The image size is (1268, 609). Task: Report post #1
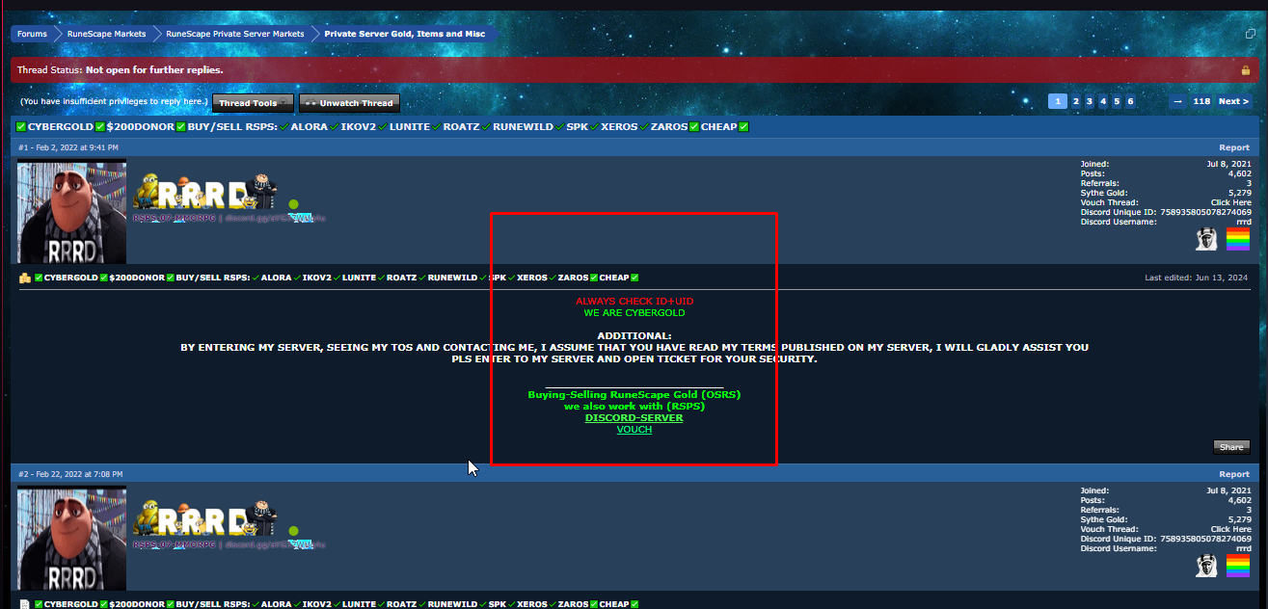[1234, 147]
